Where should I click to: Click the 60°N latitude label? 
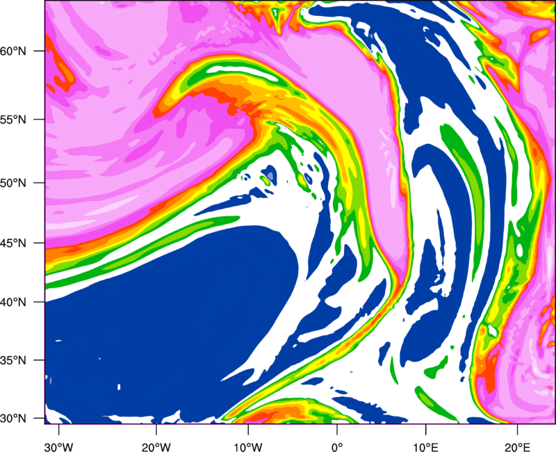tap(13, 51)
